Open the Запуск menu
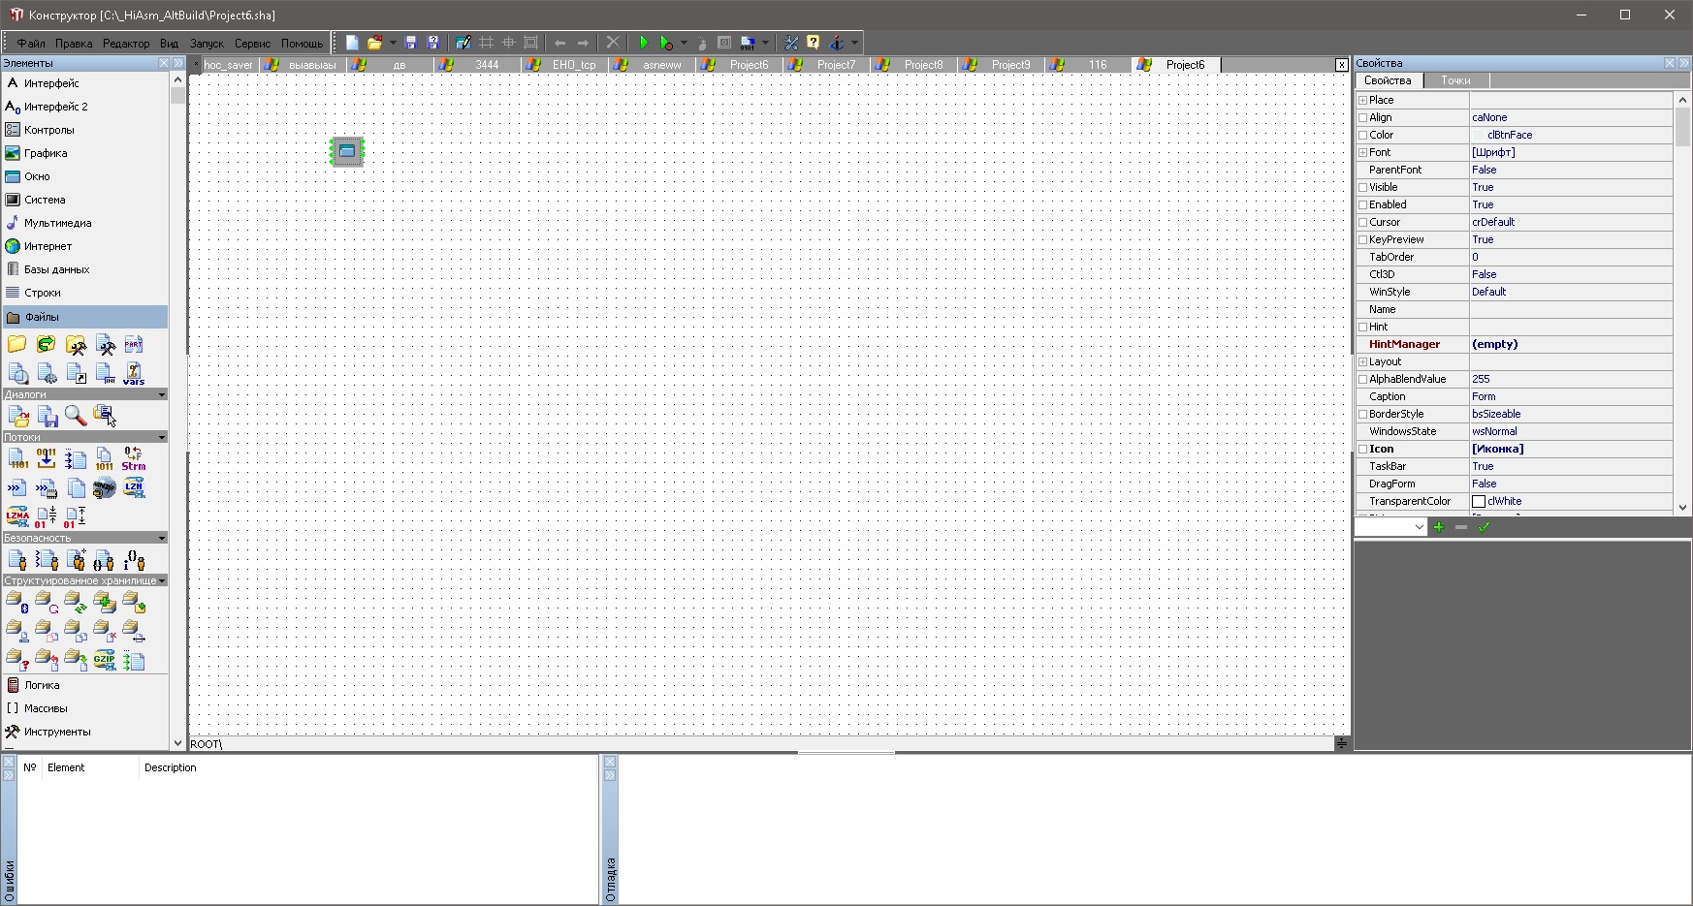 pyautogui.click(x=207, y=44)
